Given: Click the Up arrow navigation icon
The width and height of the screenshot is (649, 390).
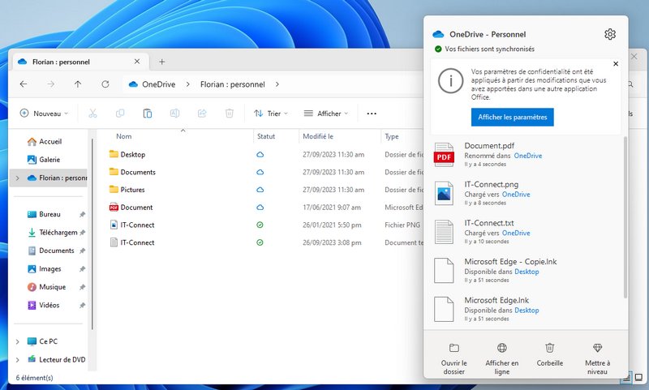Looking at the screenshot, I should click(x=78, y=84).
